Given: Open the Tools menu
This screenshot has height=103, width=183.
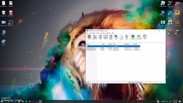Looking at the screenshot, I should point(98,33).
